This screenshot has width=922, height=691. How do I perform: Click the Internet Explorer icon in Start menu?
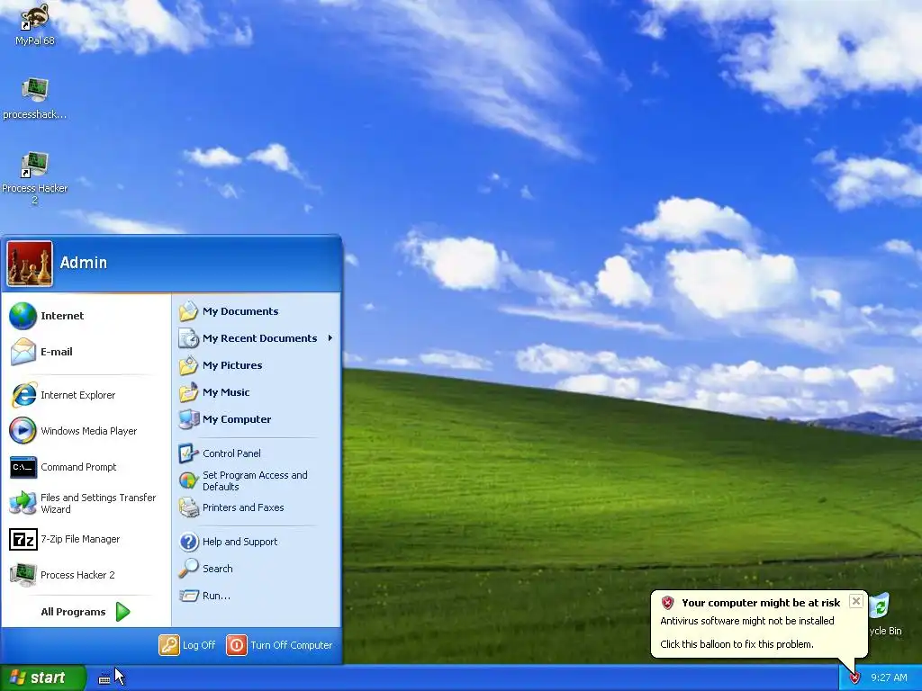(23, 395)
